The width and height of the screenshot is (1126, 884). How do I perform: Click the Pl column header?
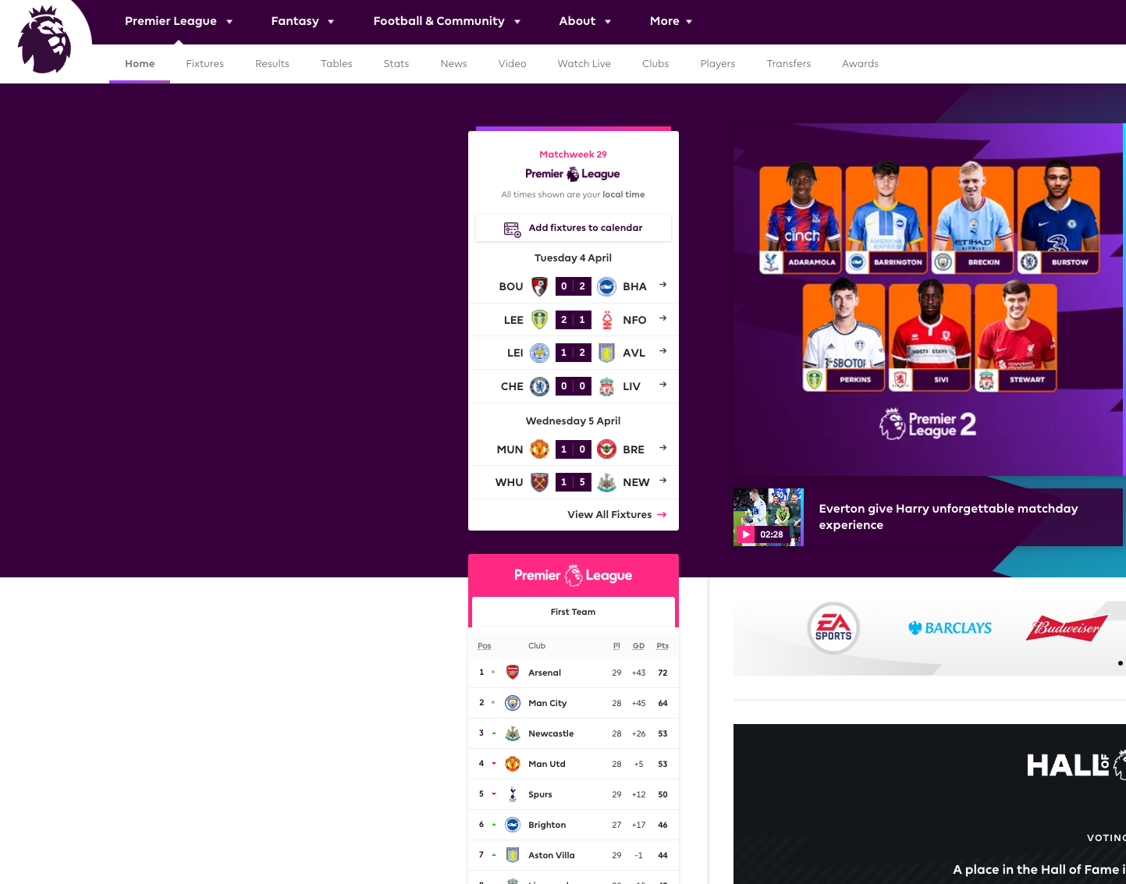pos(616,646)
